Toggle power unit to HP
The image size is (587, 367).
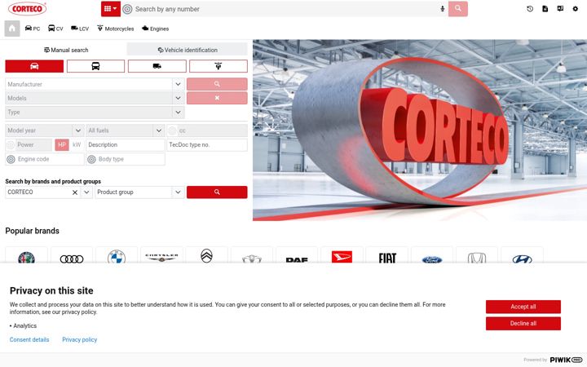(x=62, y=144)
